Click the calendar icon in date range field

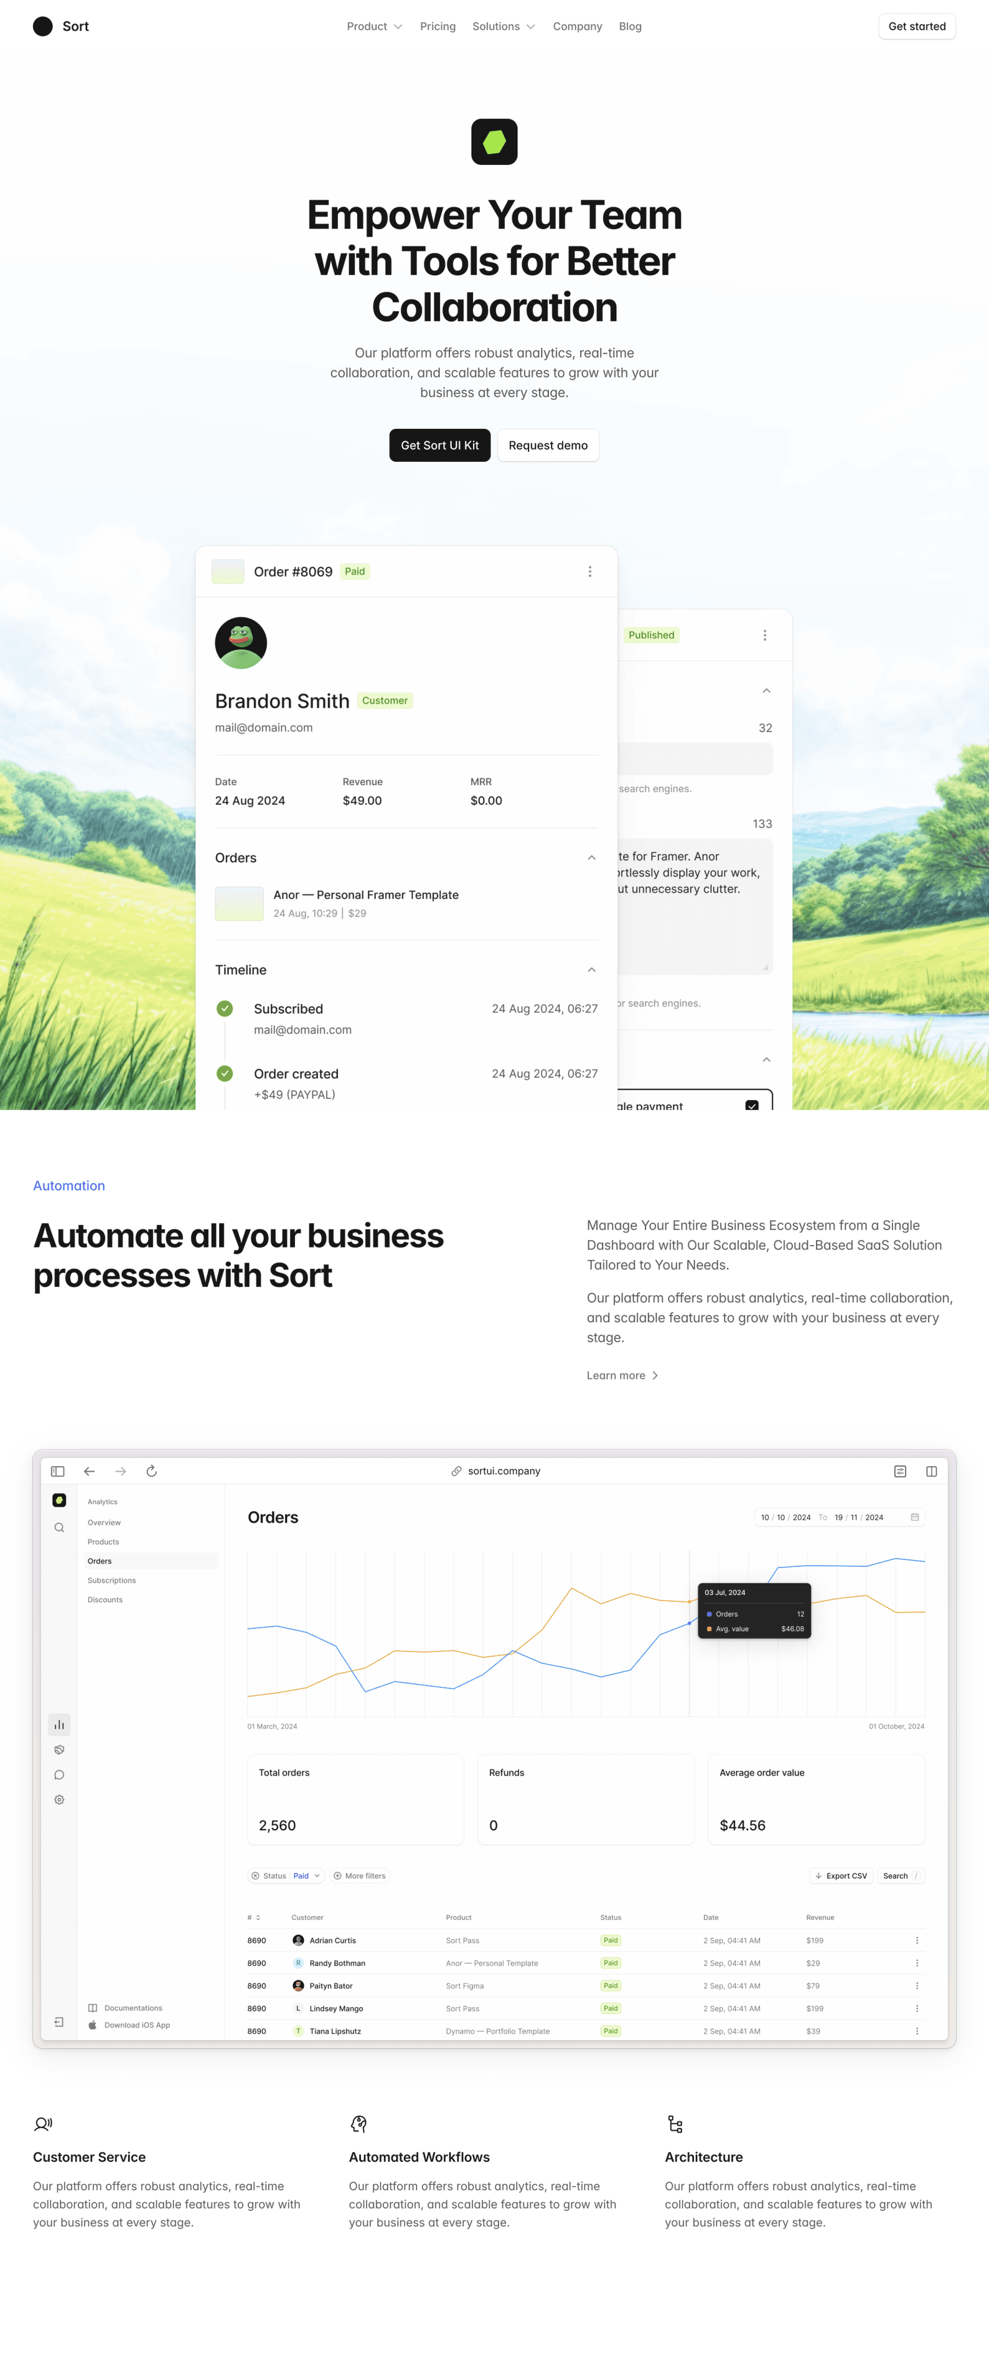point(914,1517)
